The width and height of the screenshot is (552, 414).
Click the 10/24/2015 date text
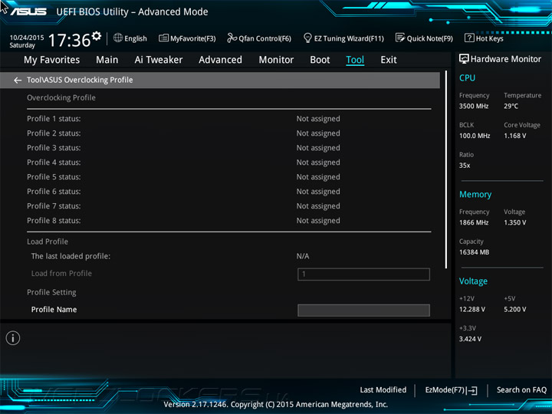click(x=27, y=38)
